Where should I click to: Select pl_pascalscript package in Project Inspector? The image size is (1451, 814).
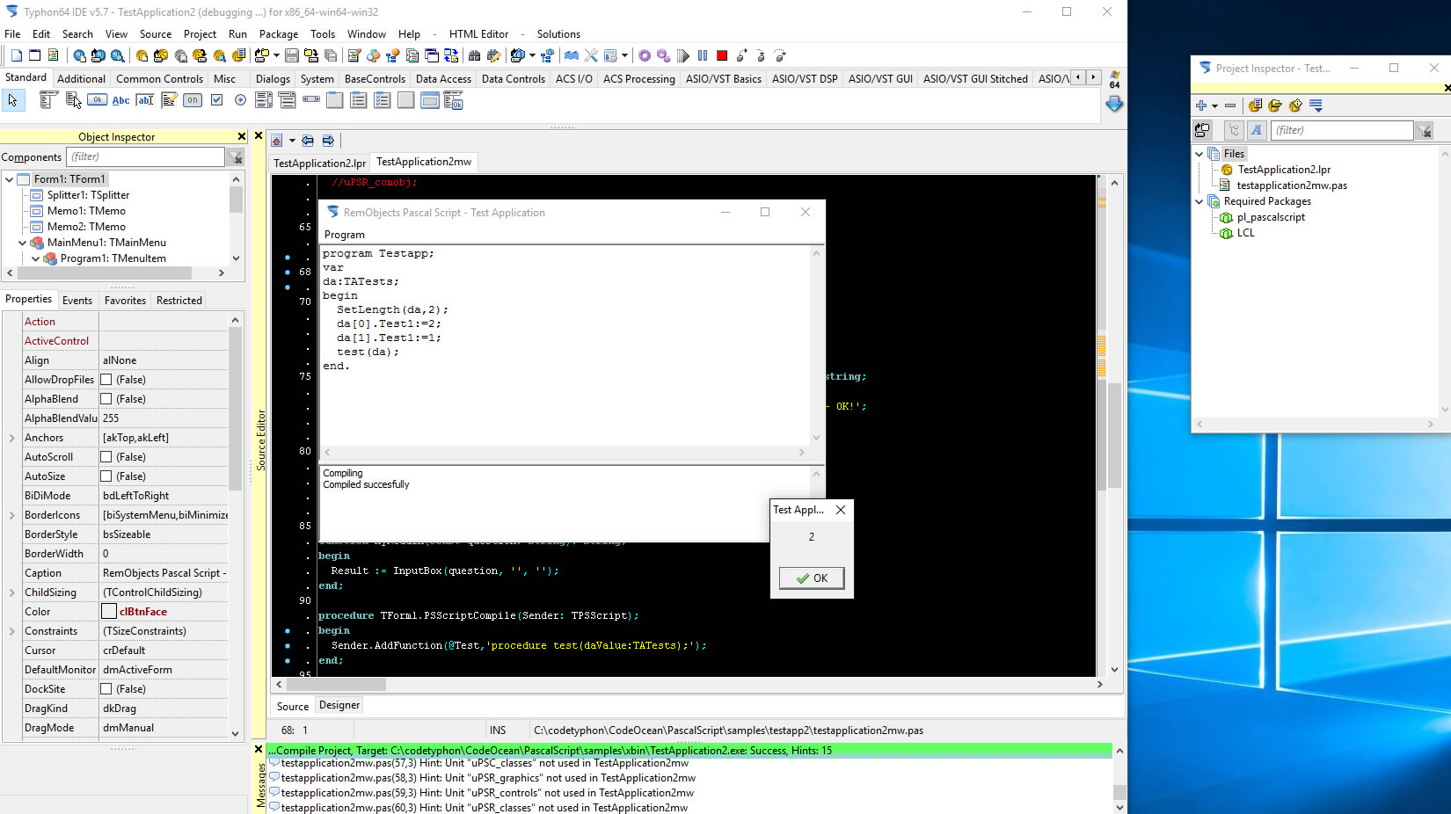tap(1271, 217)
